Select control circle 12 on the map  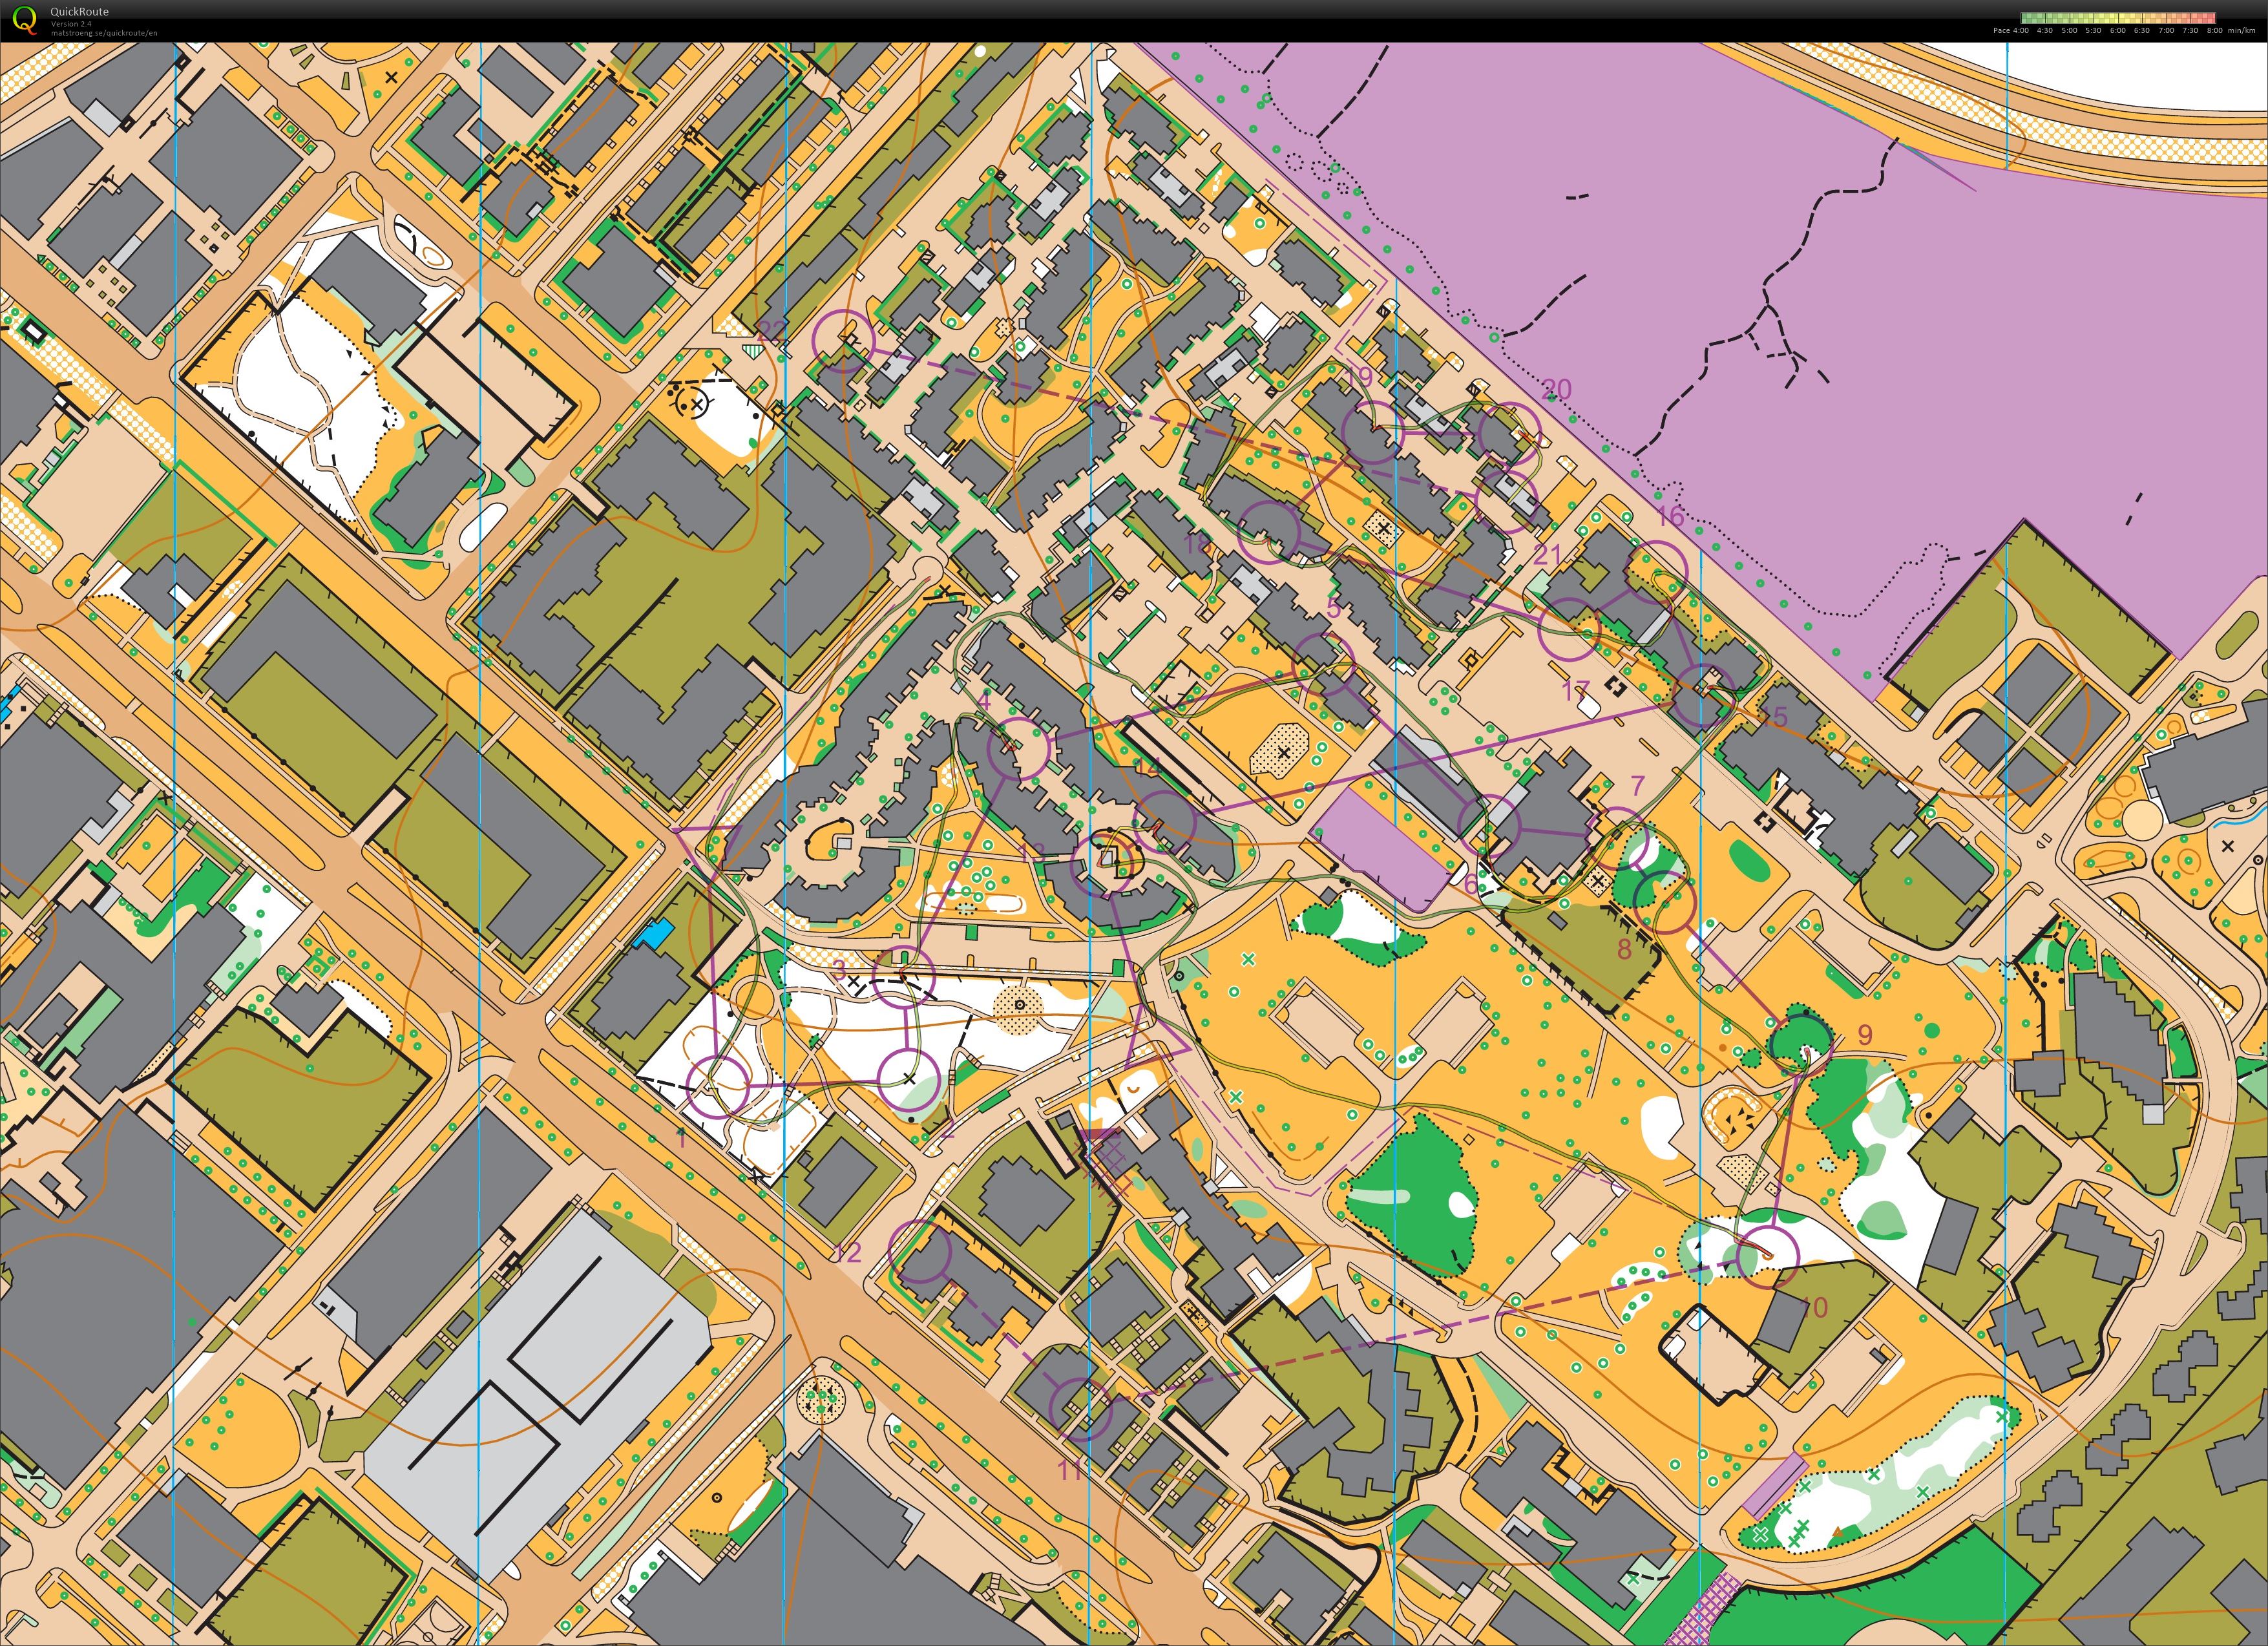click(x=920, y=1252)
